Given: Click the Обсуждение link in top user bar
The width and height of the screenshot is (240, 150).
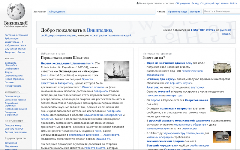Looking at the screenshot, I should click(183, 3).
